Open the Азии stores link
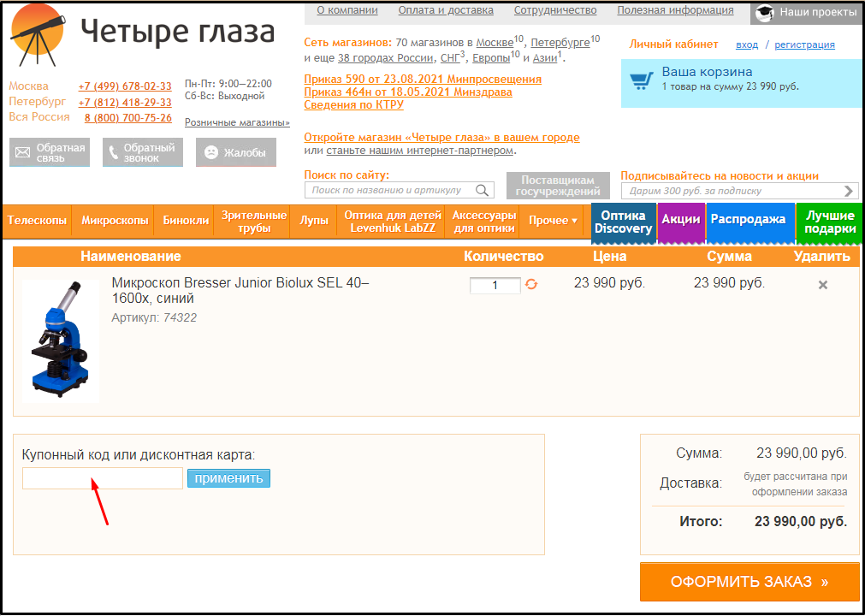The image size is (865, 616). point(545,58)
